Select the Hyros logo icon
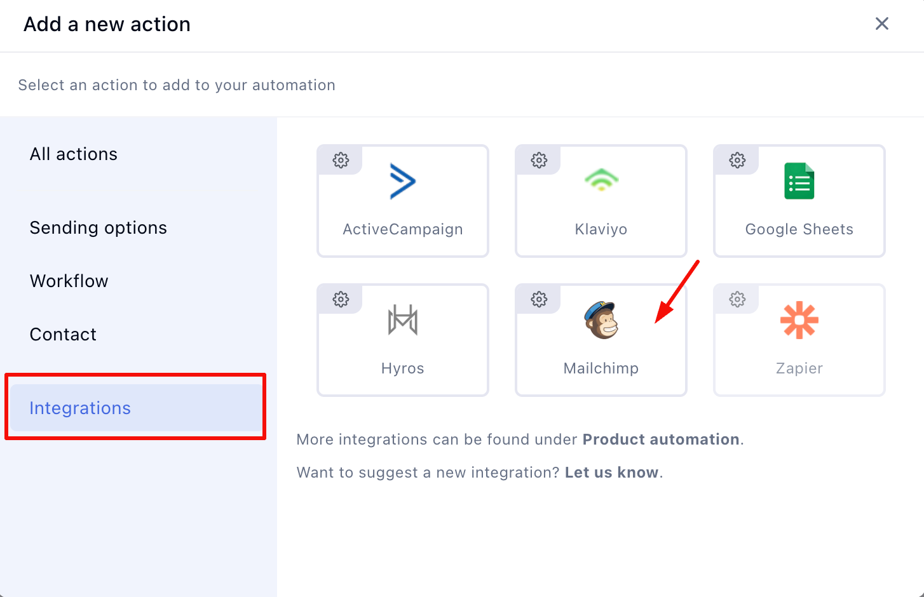Viewport: 924px width, 597px height. 402,319
